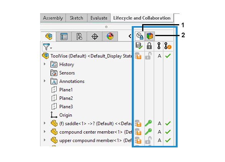Toggle the green key lock for saddle<1>
225x162 pixels.
tap(148, 123)
